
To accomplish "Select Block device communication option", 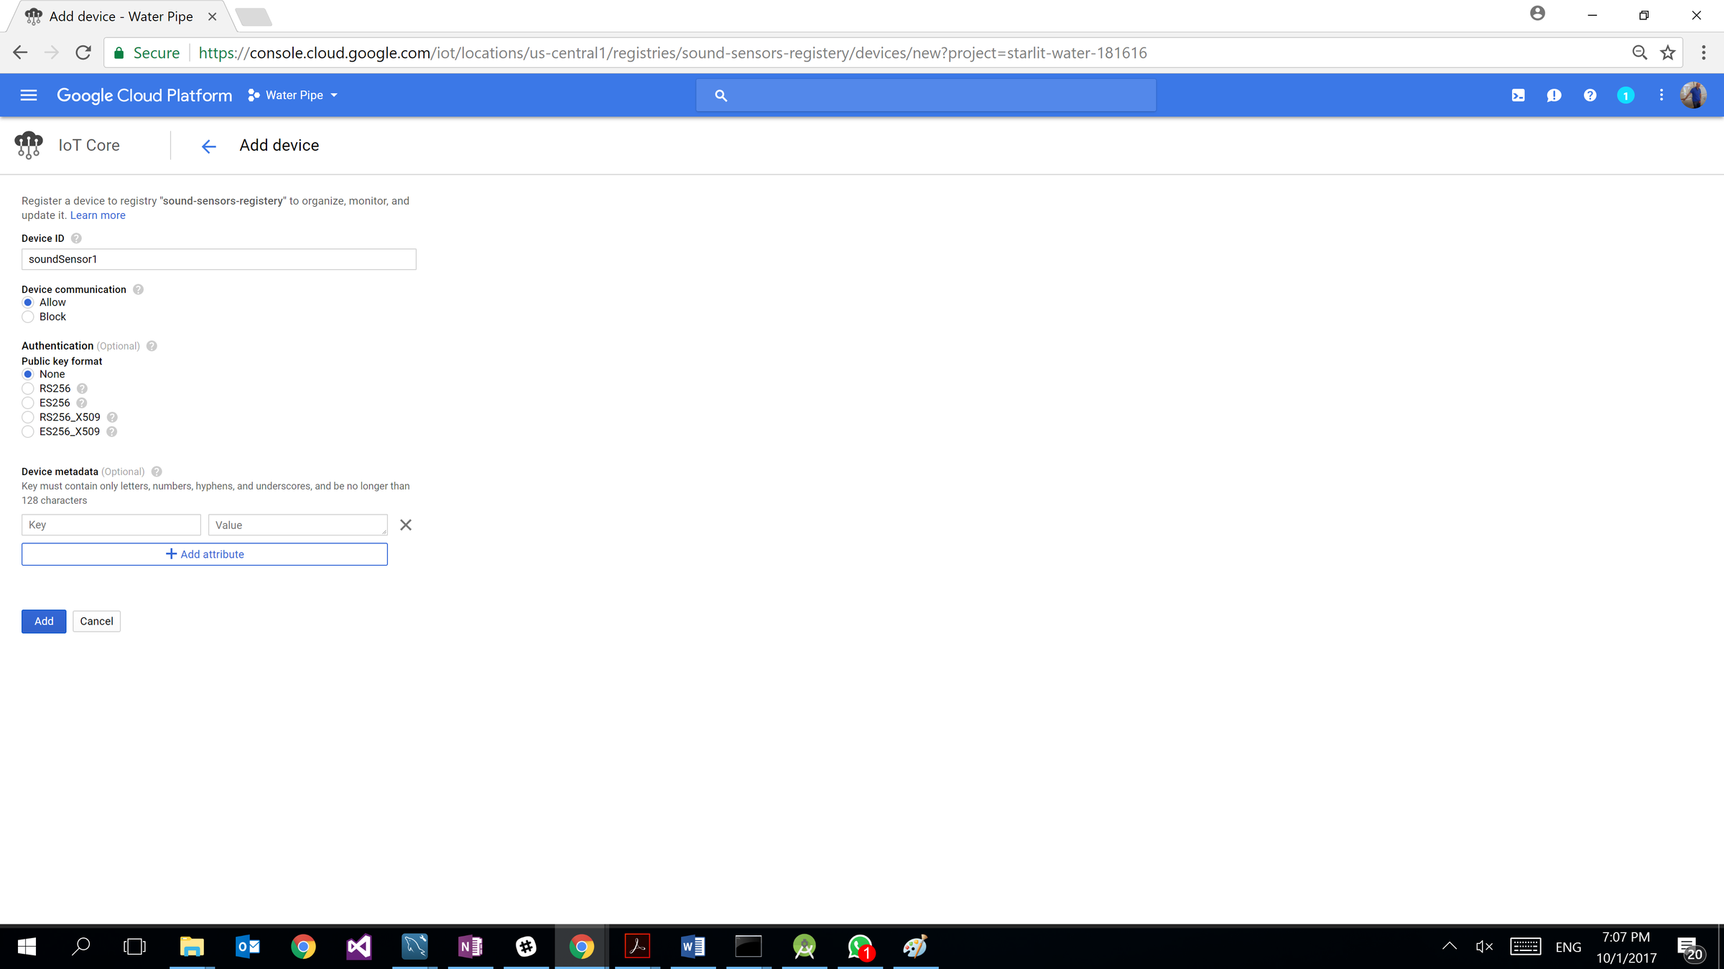I will (28, 317).
